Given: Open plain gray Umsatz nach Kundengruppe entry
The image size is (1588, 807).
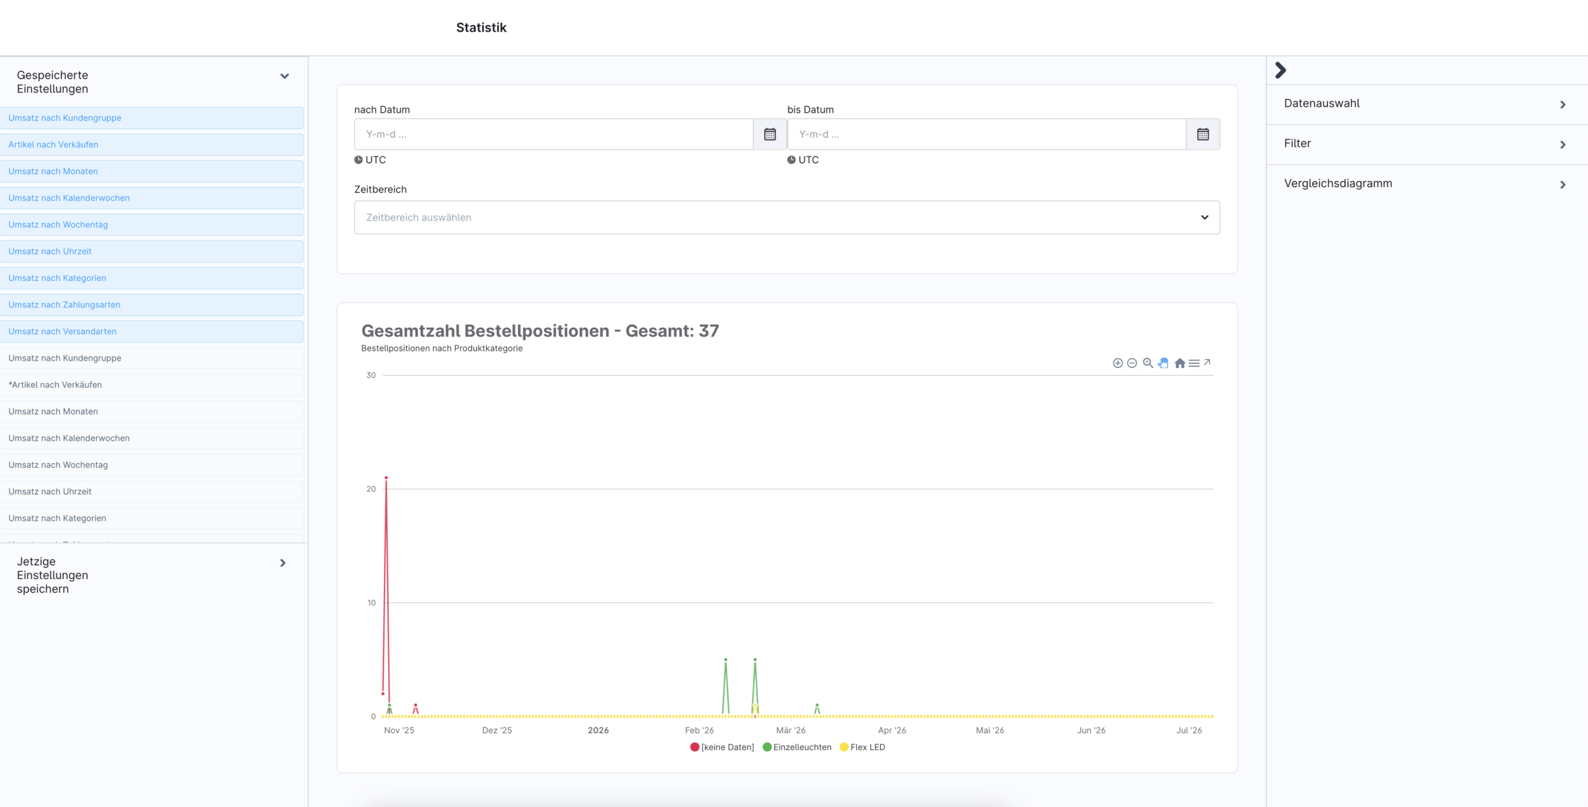Looking at the screenshot, I should [152, 358].
